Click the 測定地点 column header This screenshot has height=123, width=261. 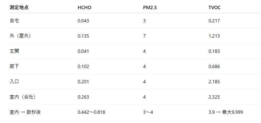(x=19, y=7)
